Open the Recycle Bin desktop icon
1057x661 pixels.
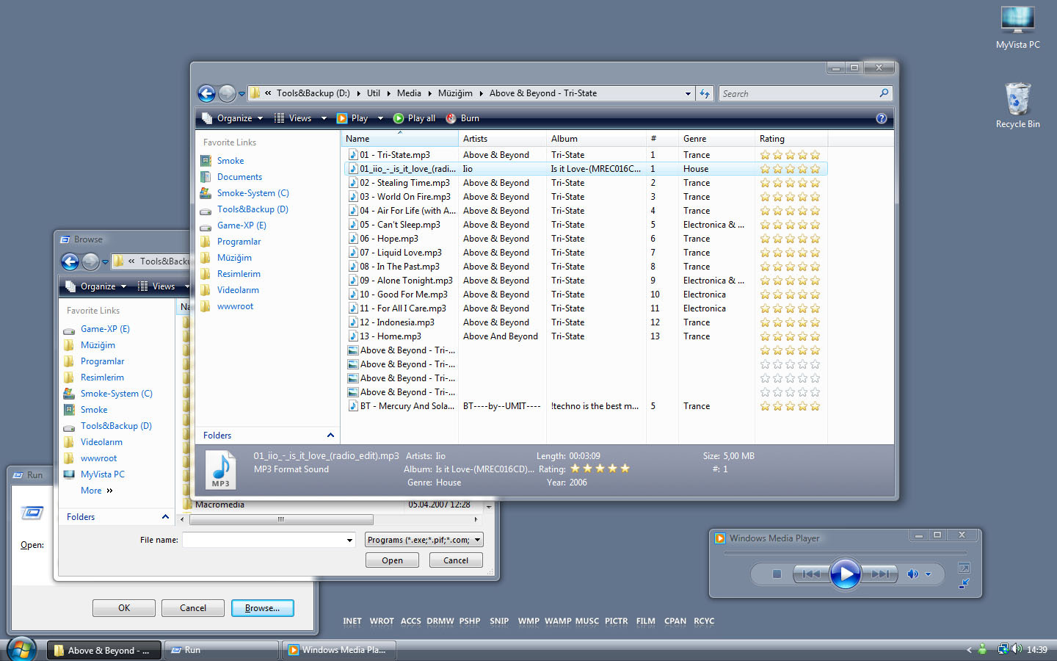point(1018,106)
